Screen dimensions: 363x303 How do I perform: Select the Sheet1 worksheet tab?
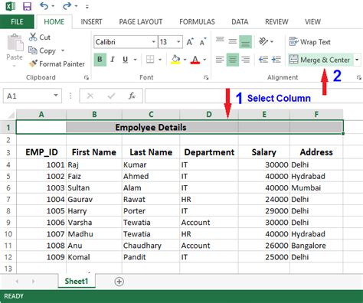tap(77, 281)
